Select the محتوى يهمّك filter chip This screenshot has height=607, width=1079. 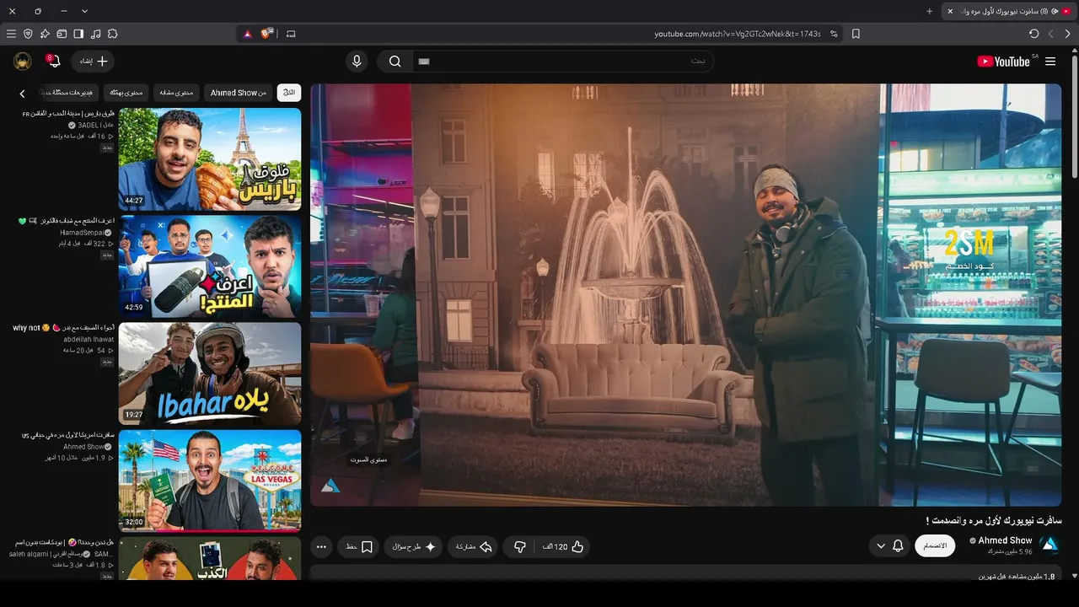pos(126,93)
